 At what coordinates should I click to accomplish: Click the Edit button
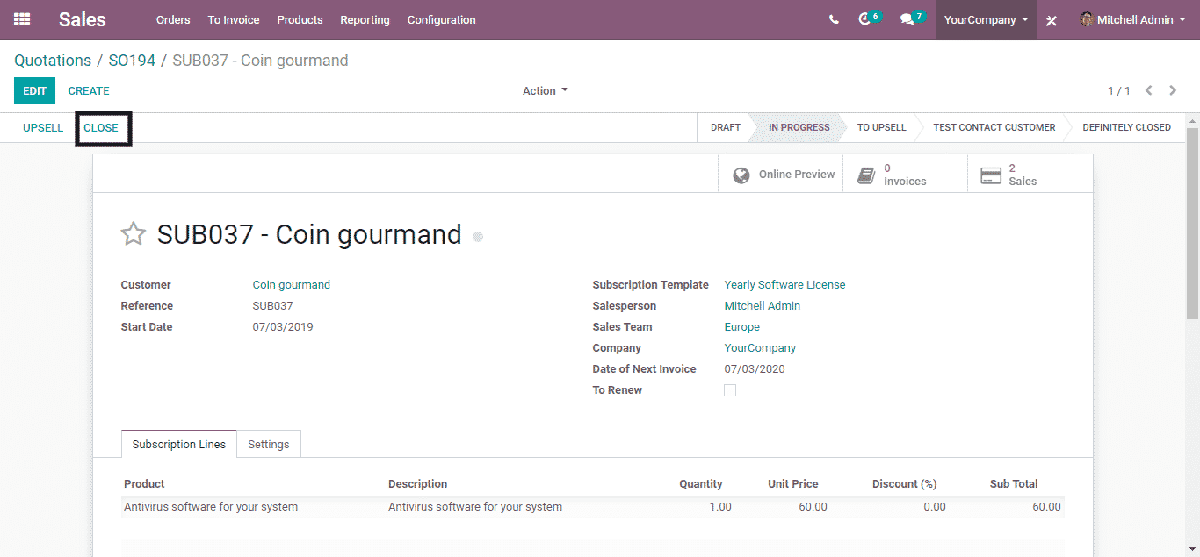[x=34, y=90]
